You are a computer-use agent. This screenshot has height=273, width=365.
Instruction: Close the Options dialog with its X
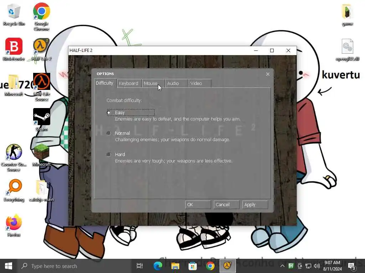pos(268,74)
